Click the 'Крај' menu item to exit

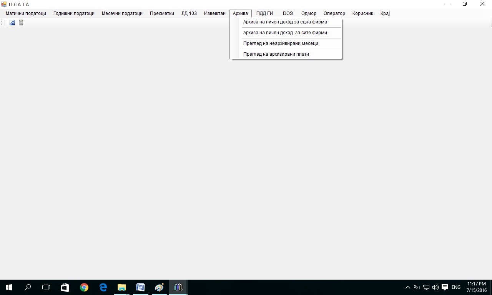point(385,13)
